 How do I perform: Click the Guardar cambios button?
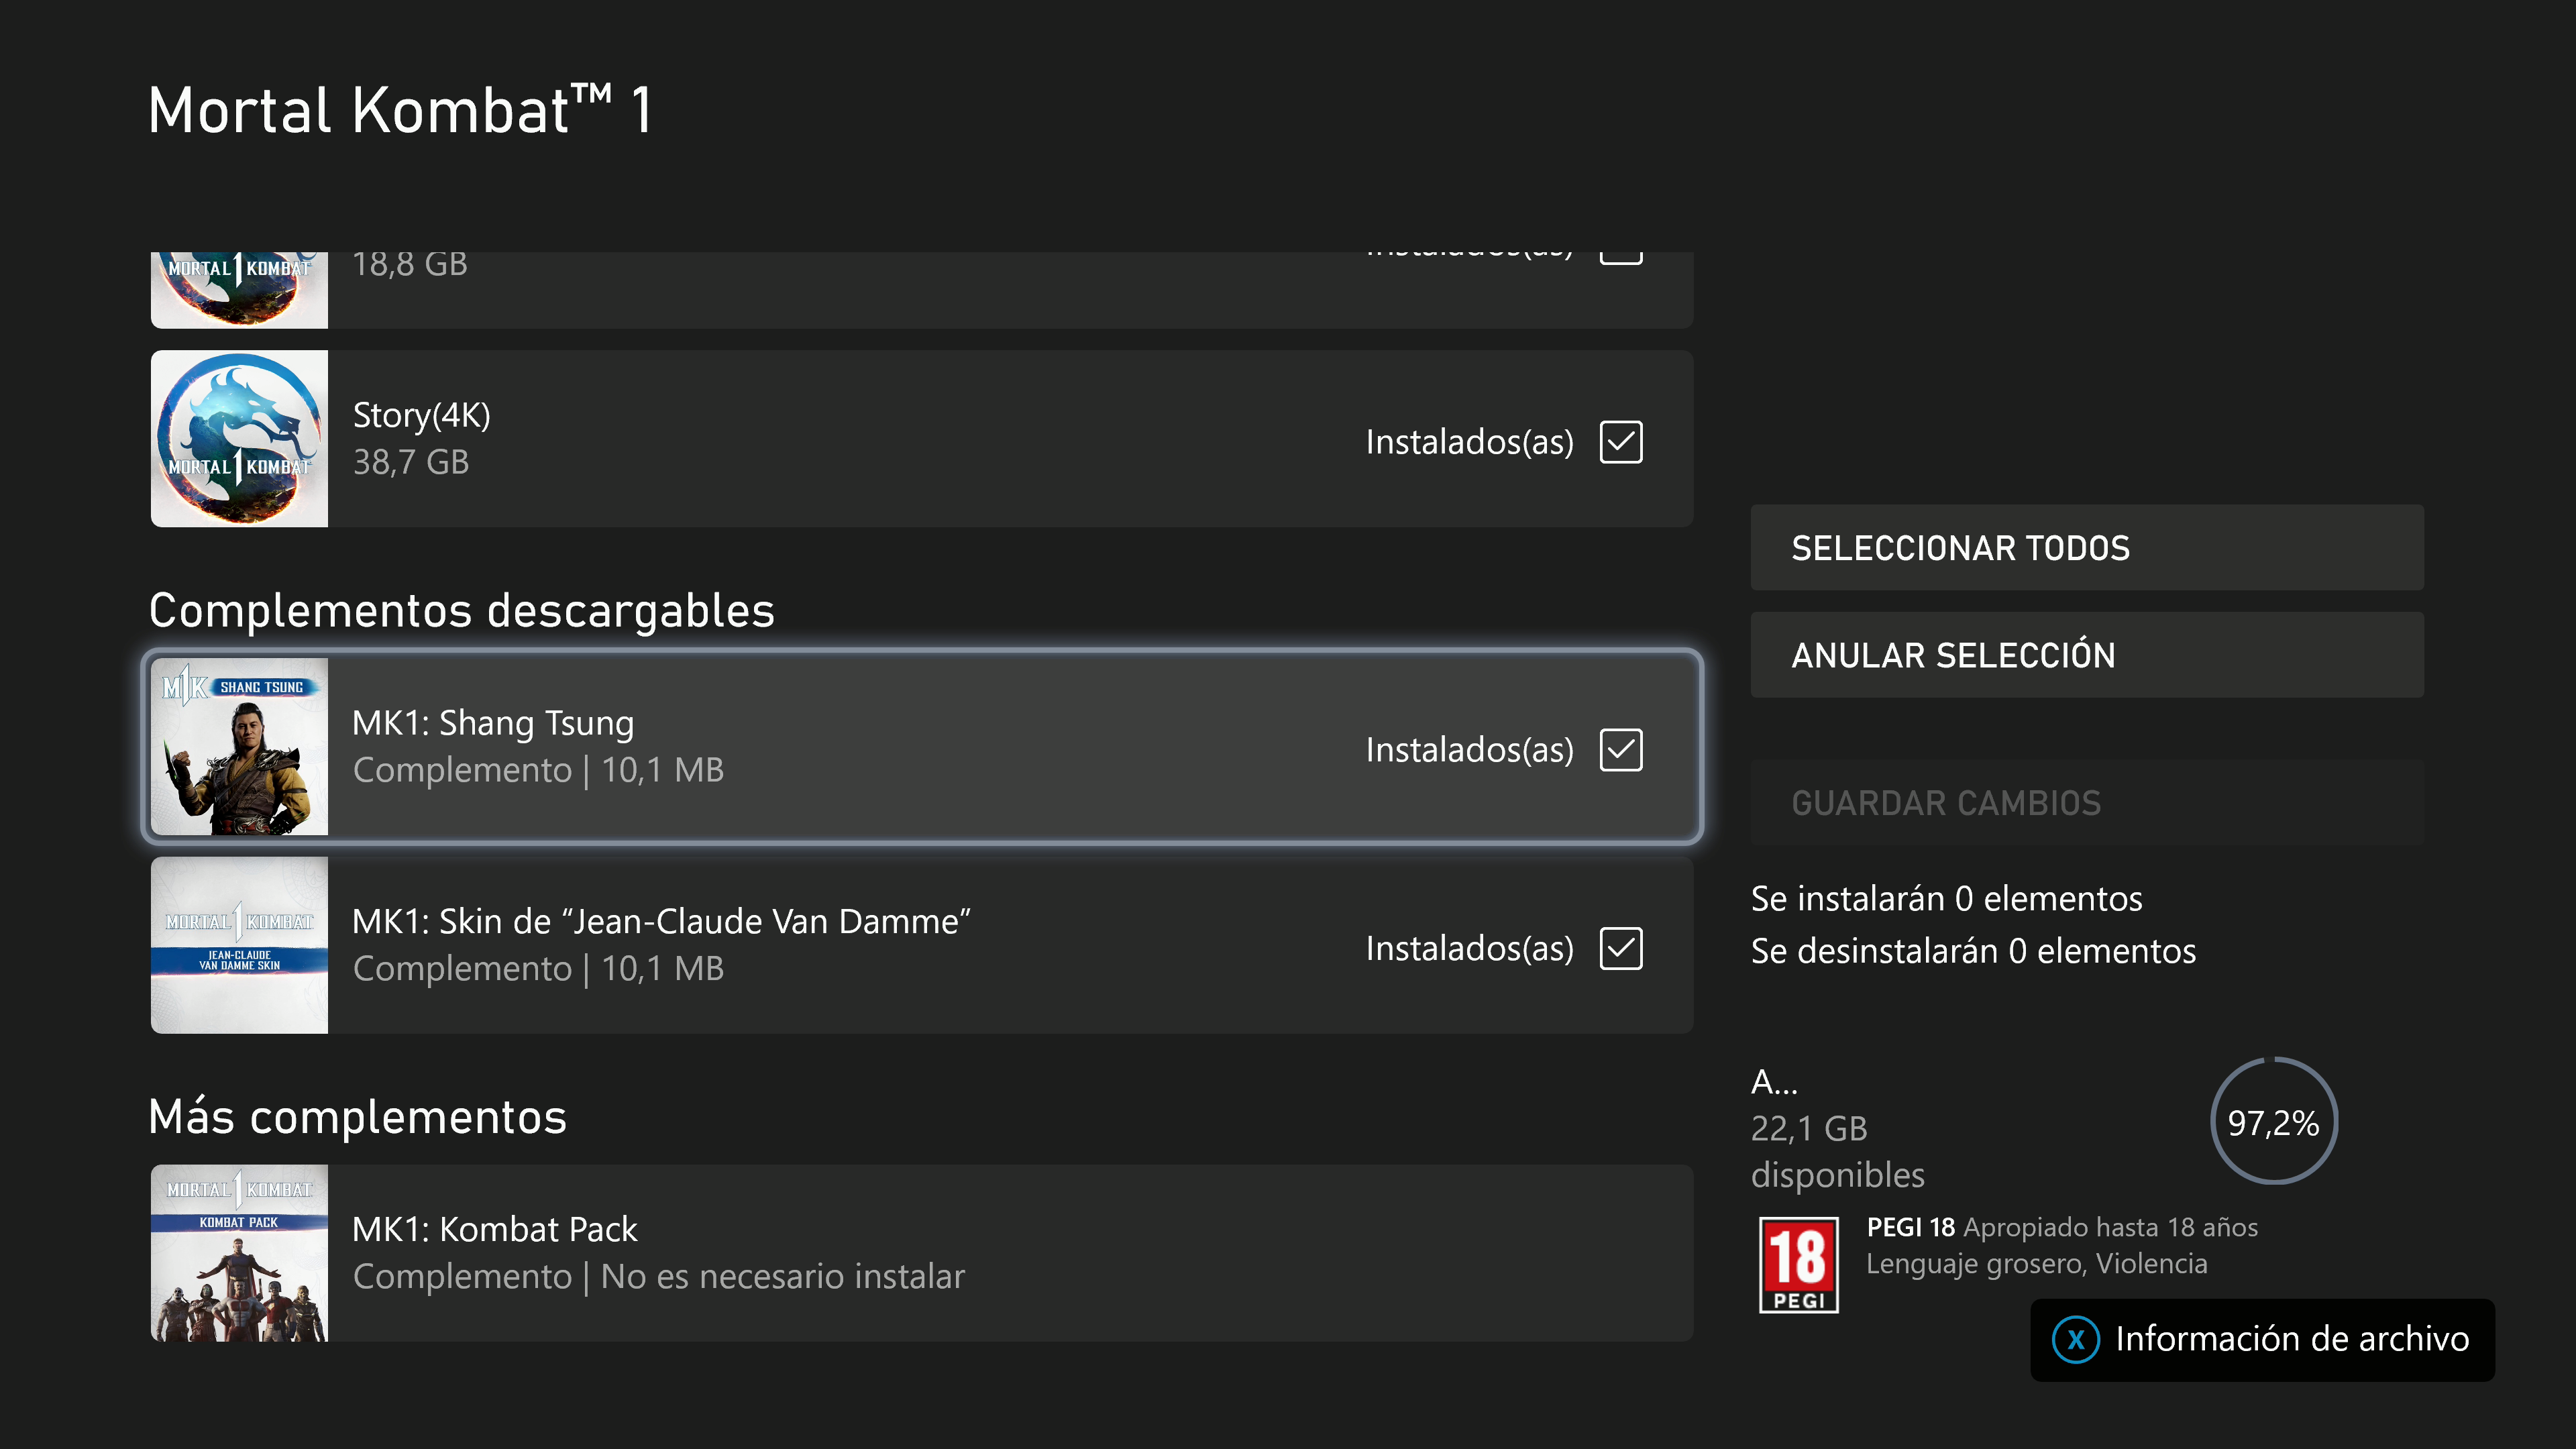2086,802
